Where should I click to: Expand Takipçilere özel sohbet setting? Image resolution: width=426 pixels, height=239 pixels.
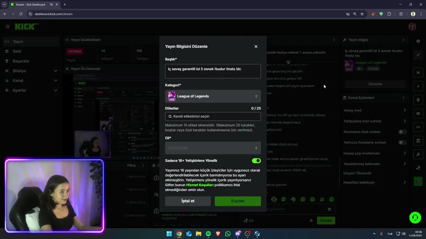coord(375,121)
